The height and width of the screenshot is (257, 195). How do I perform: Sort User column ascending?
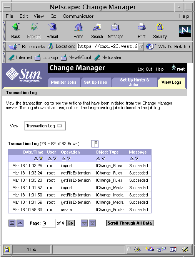[50, 159]
